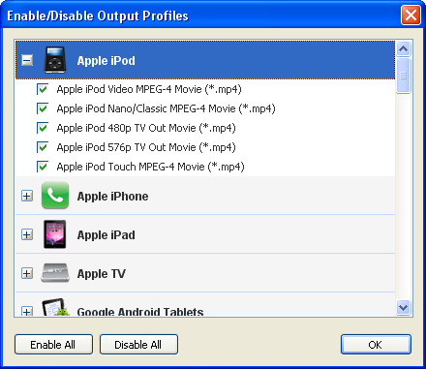Select text 'Apple iPod Touch MPEG-4 Movie (*.mp4)'

(151, 167)
